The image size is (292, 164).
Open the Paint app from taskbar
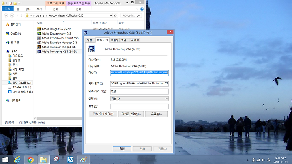point(83,160)
